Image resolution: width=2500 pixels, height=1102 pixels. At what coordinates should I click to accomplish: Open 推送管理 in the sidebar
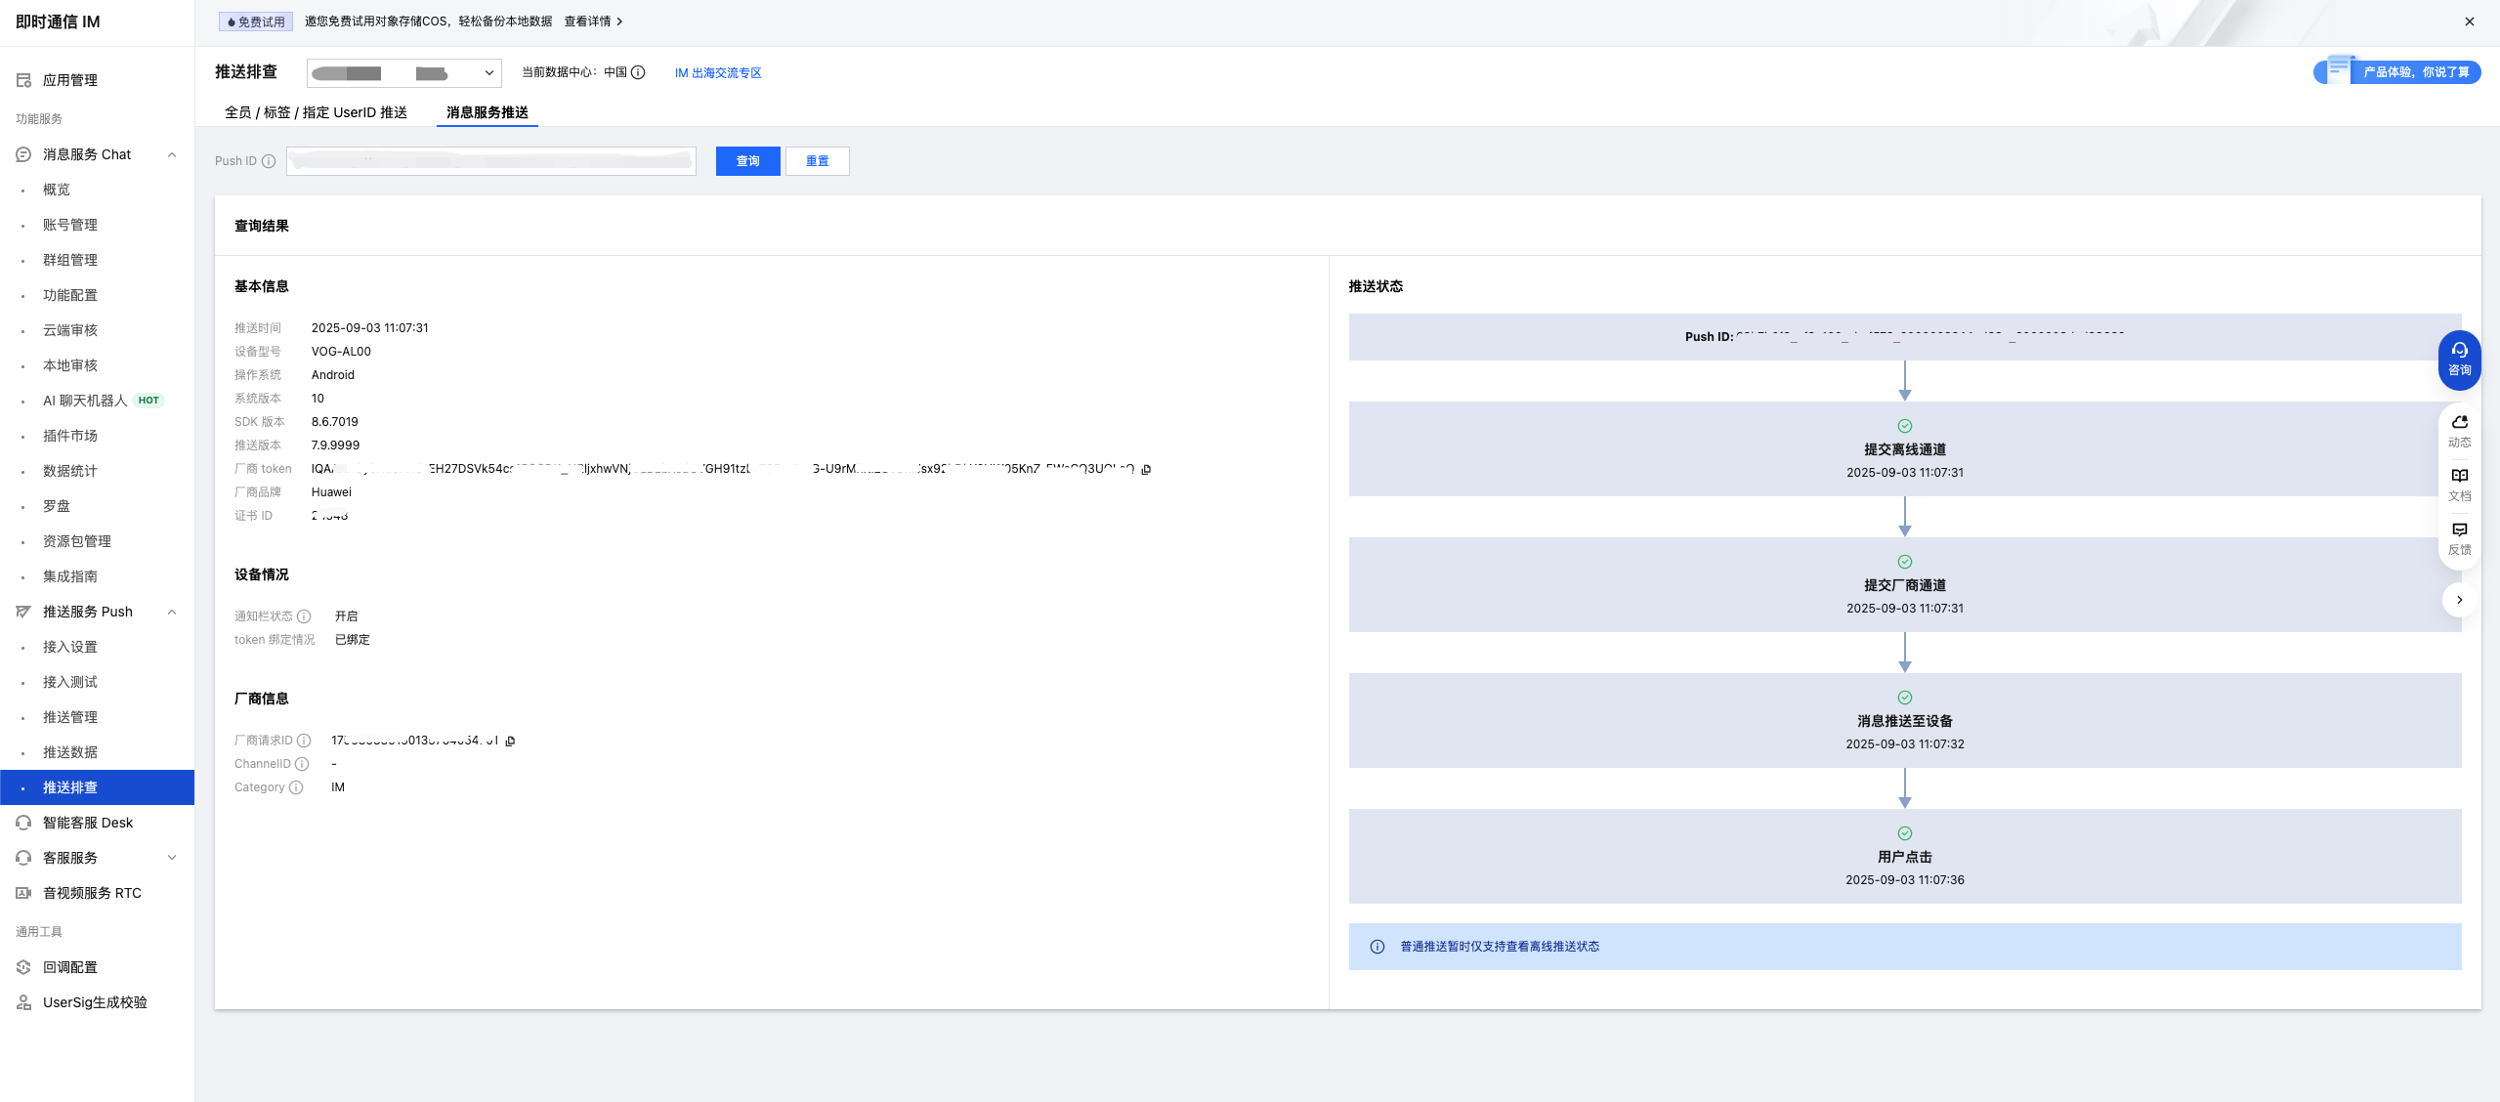coord(70,717)
